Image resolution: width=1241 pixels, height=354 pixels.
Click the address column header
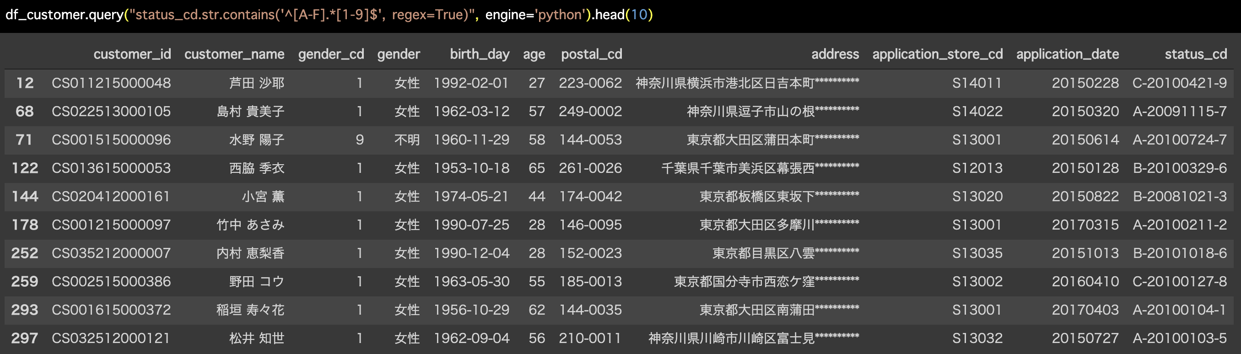tap(835, 54)
